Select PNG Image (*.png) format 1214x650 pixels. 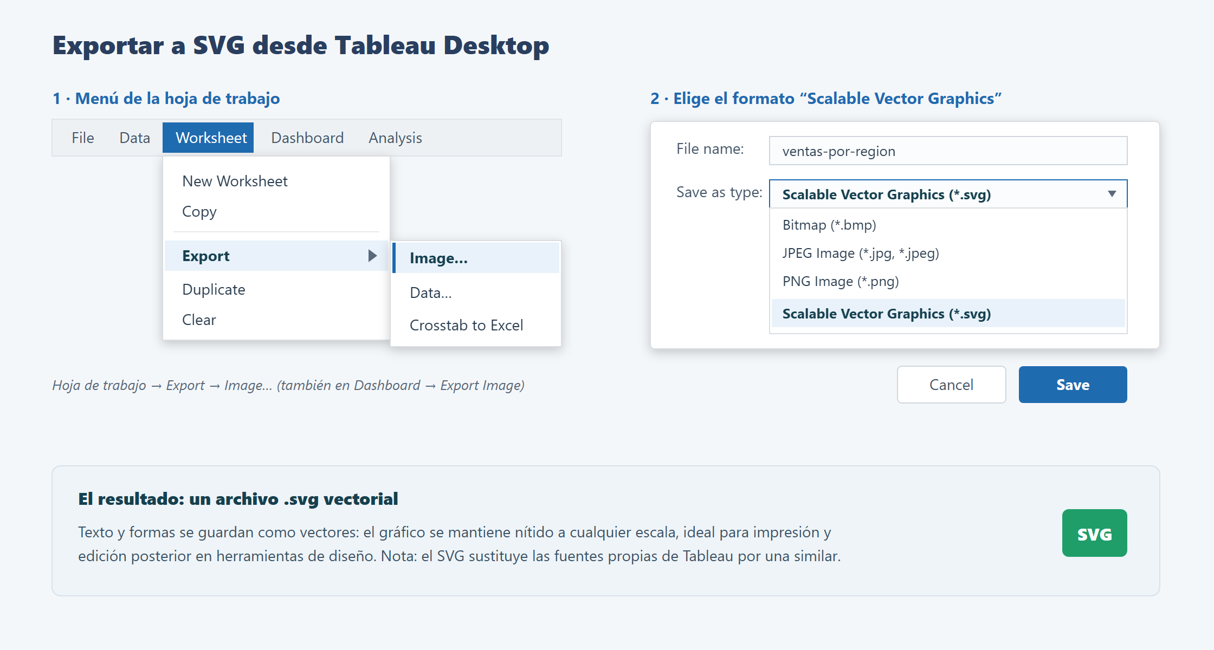pyautogui.click(x=948, y=281)
